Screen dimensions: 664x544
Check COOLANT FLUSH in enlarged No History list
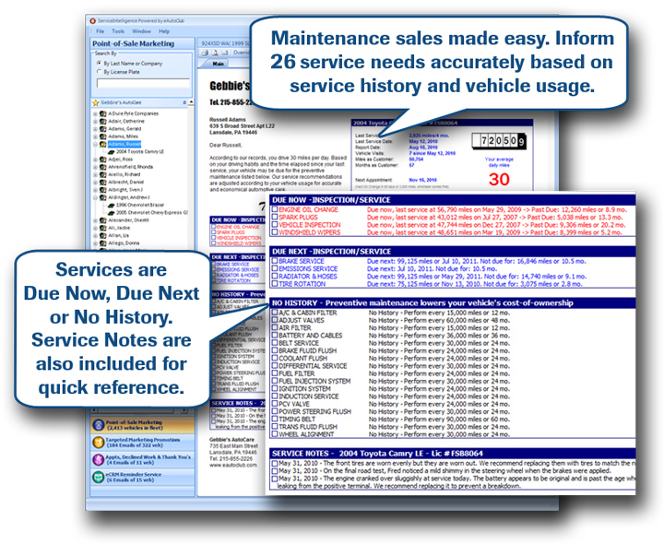275,358
